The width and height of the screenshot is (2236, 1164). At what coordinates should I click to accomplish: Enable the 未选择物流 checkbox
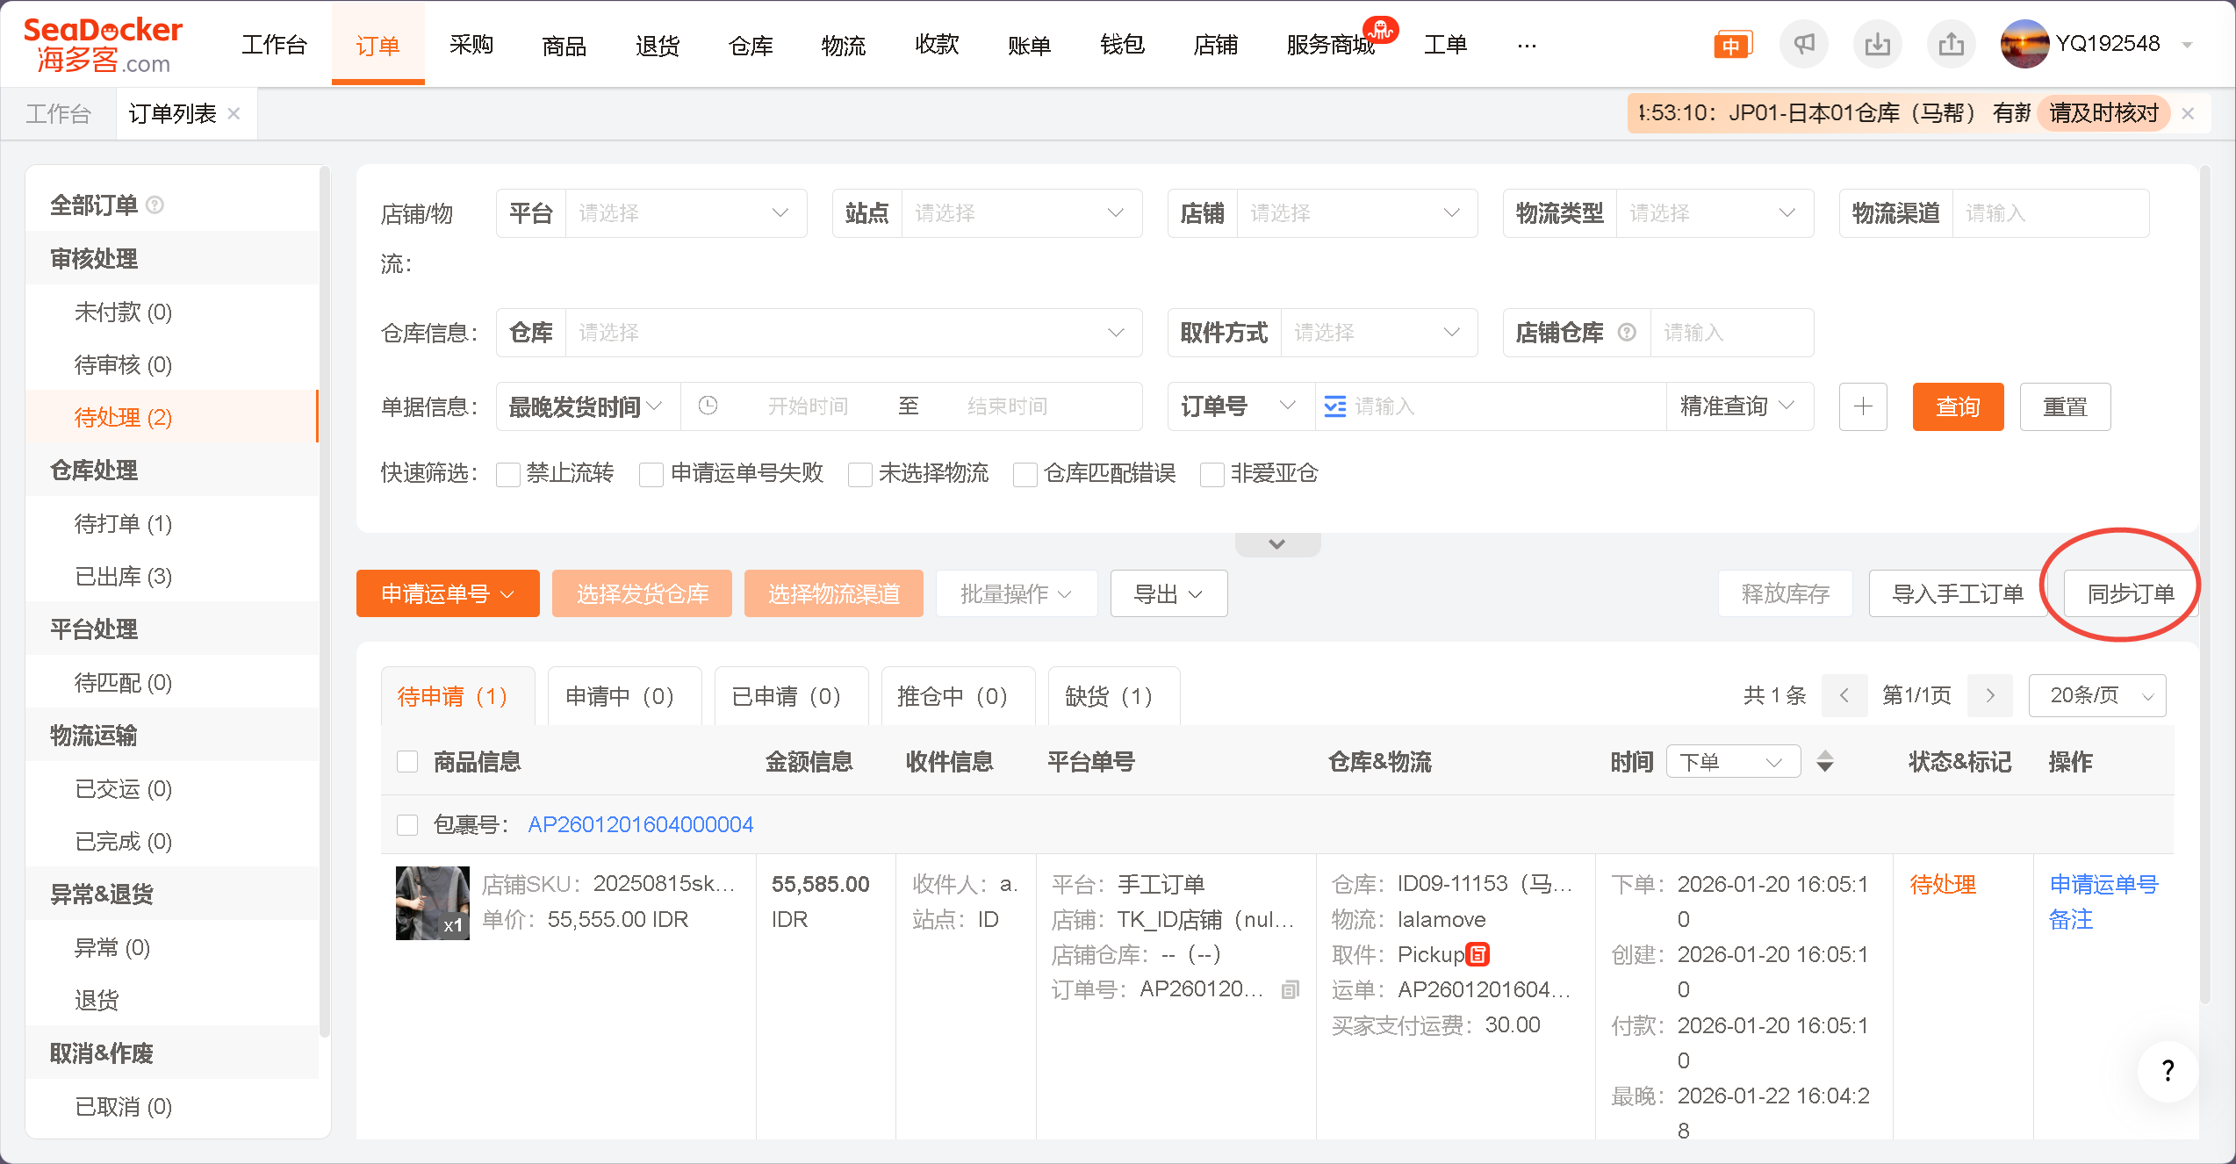[x=860, y=475]
